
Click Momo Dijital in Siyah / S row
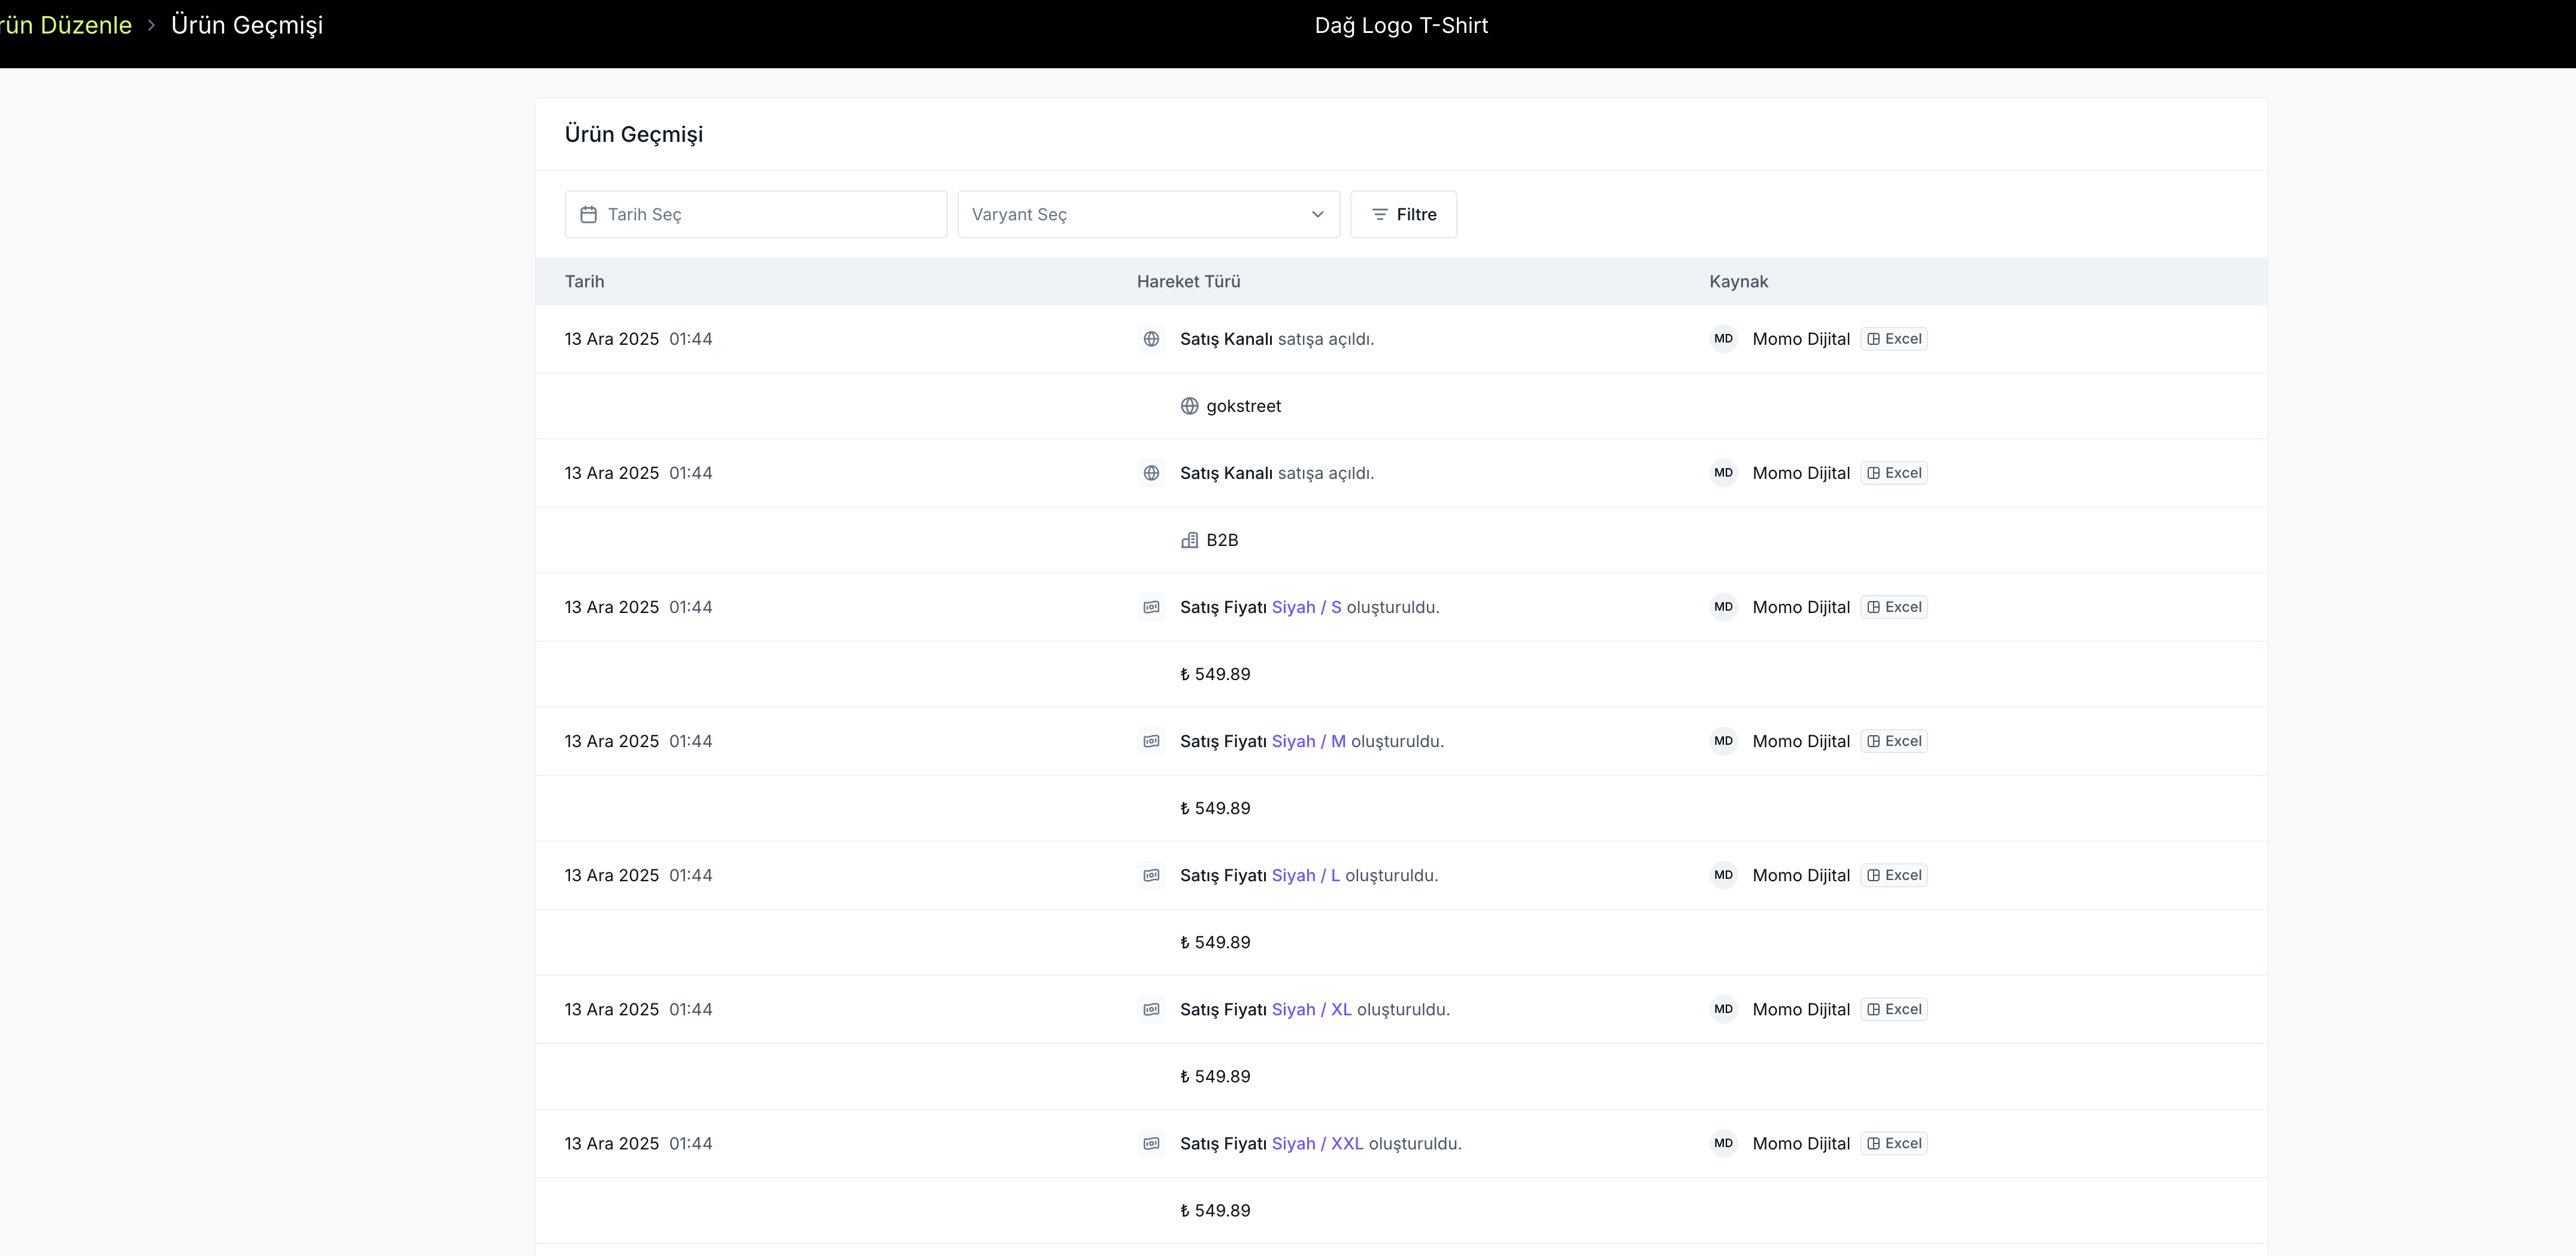(1801, 607)
